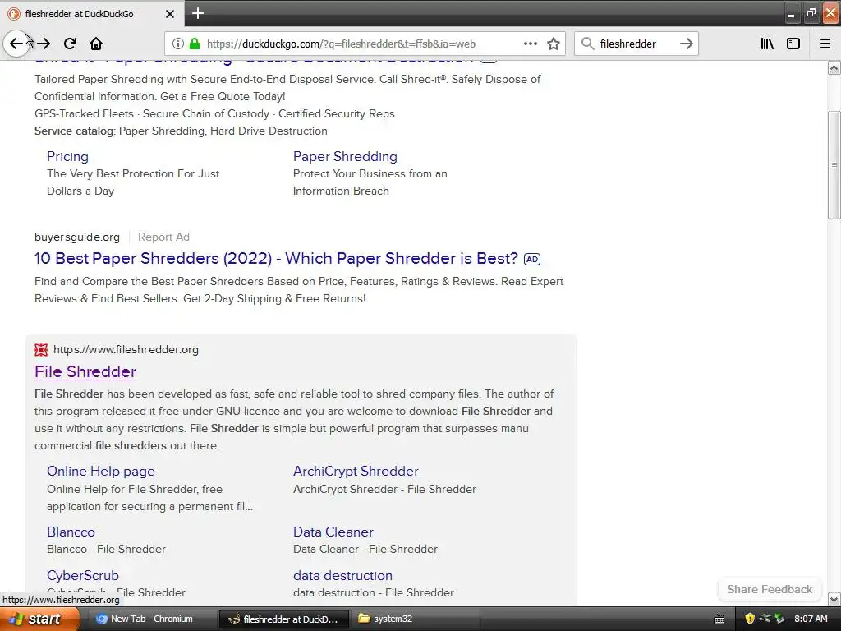Screen dimensions: 841x631
Task: Submit search with the search box arrow
Action: (687, 44)
